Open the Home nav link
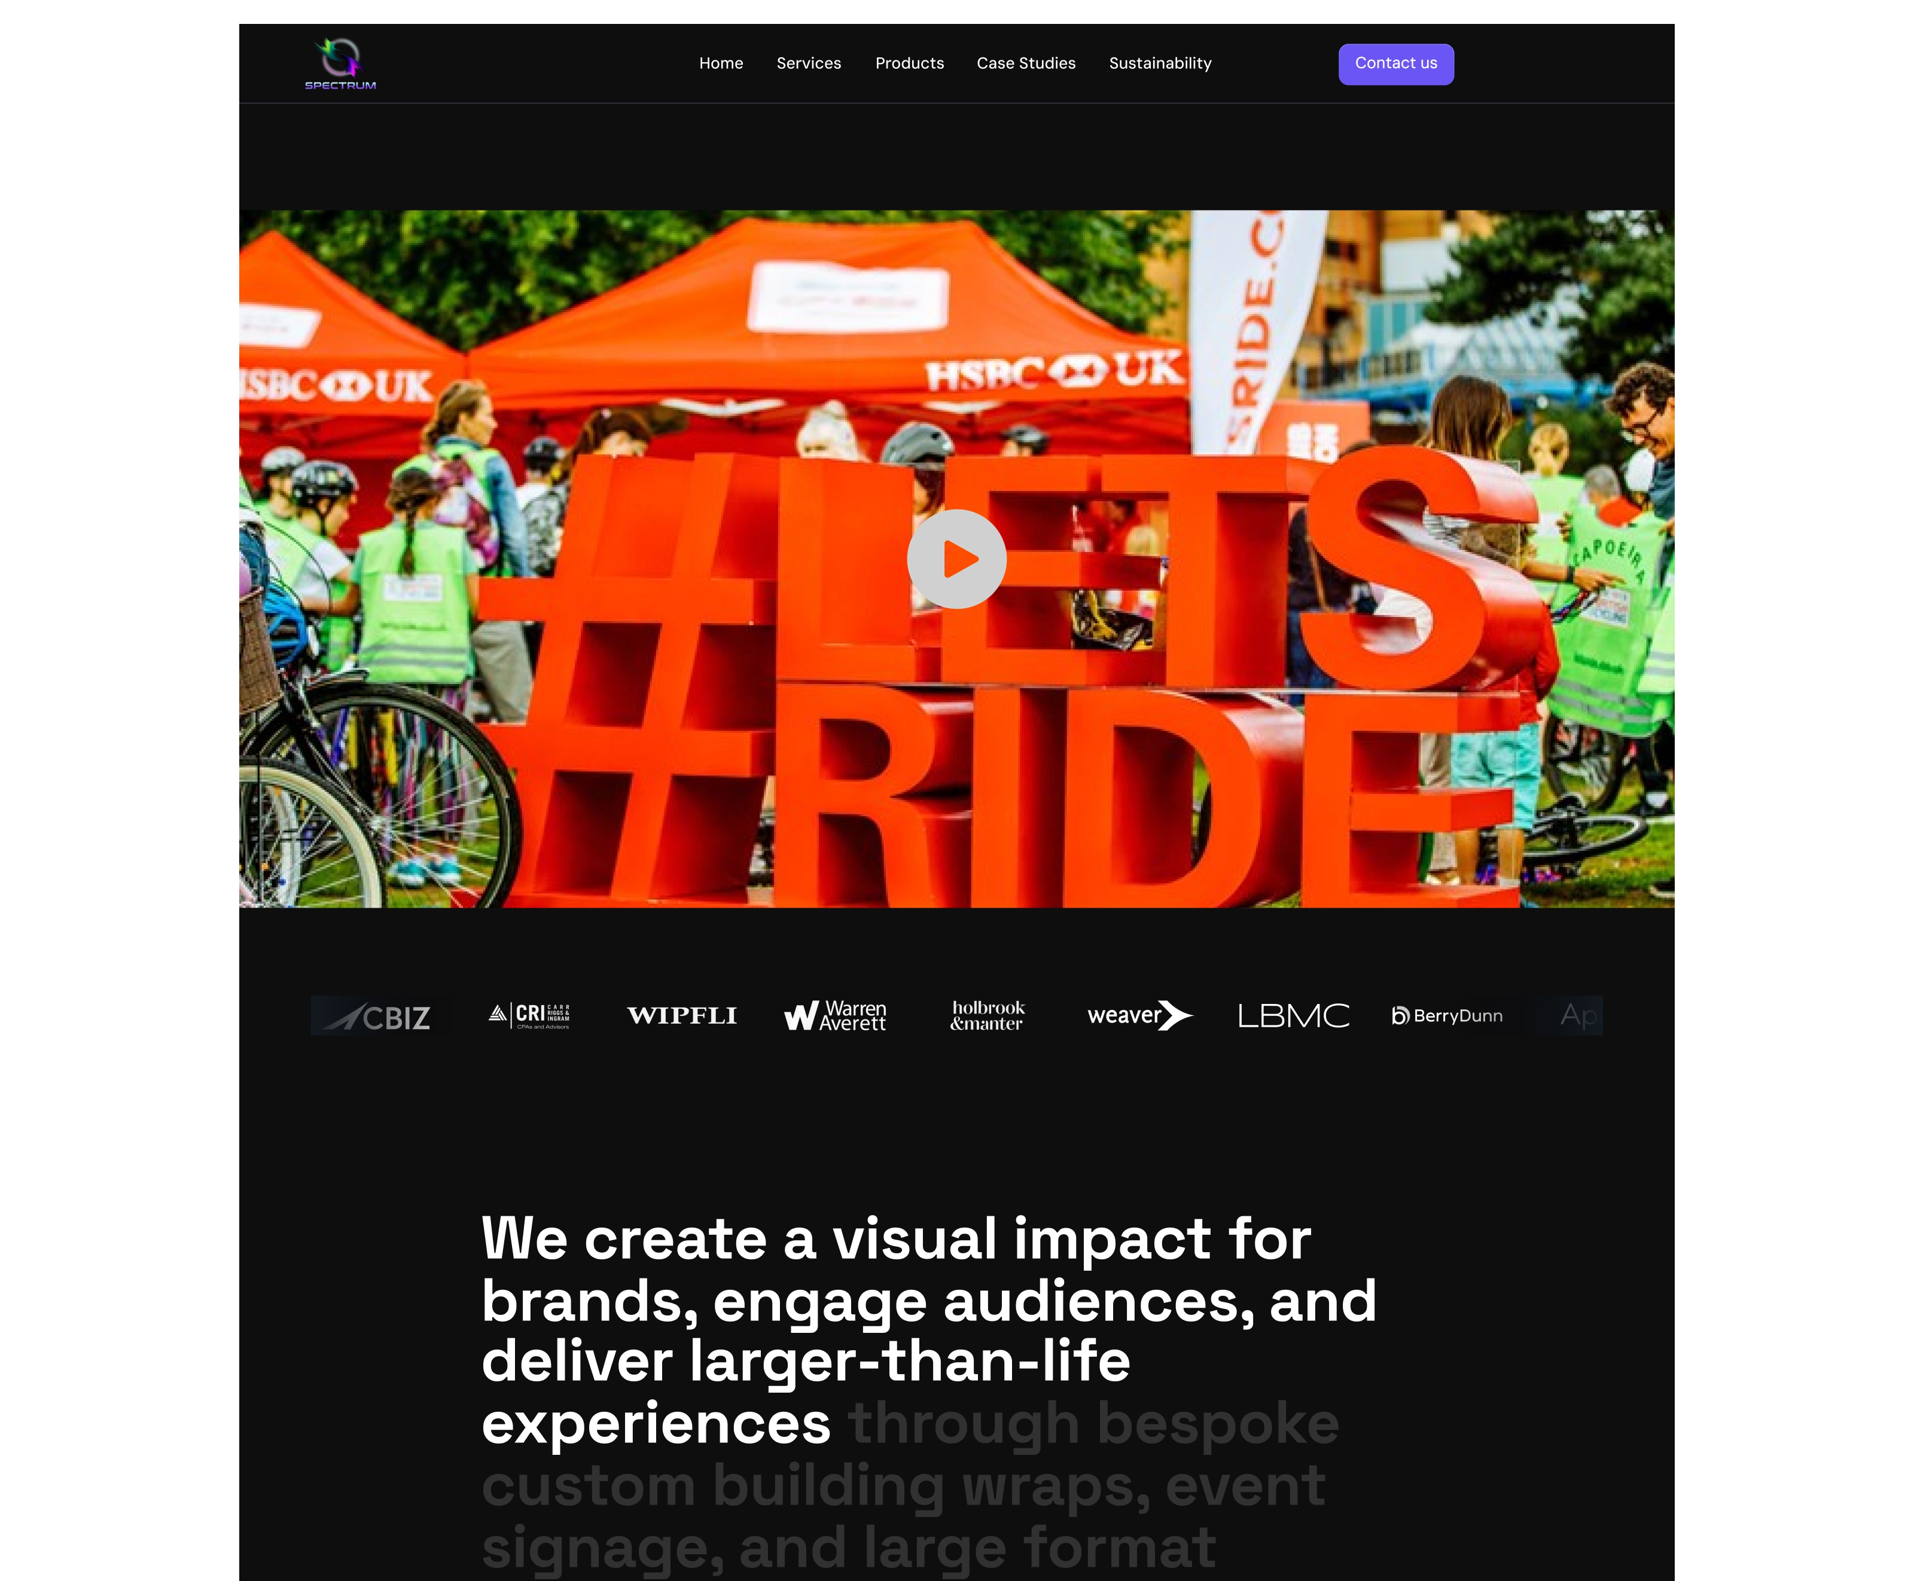1914x1581 pixels. point(721,63)
